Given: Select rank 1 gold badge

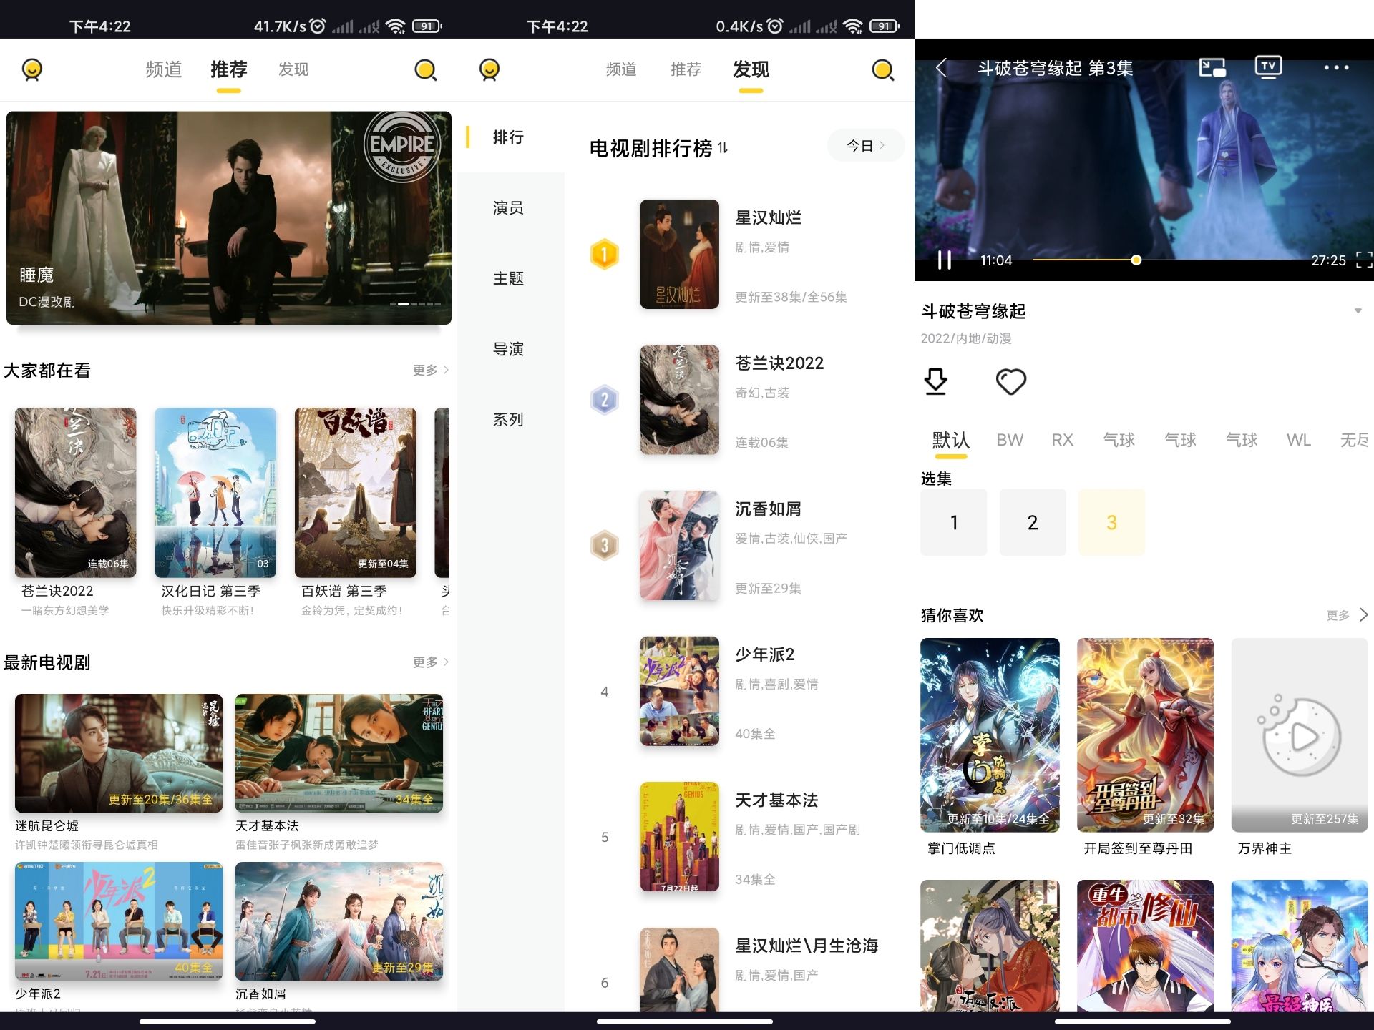Looking at the screenshot, I should 605,254.
